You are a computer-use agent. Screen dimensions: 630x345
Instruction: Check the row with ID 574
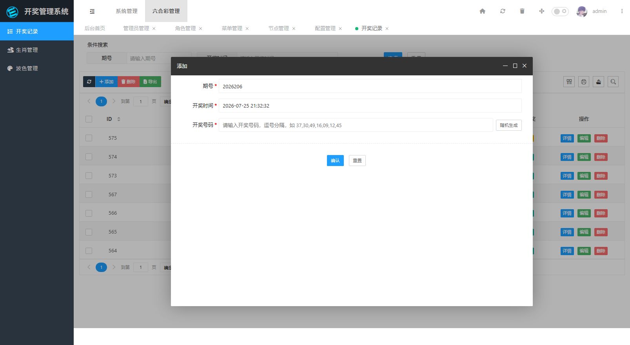(89, 157)
